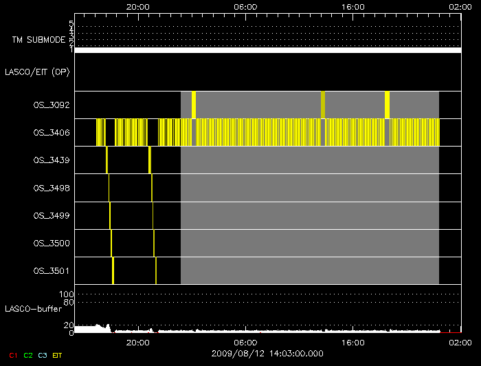
Task: Select the OS_3500 row label
Action: coord(51,243)
